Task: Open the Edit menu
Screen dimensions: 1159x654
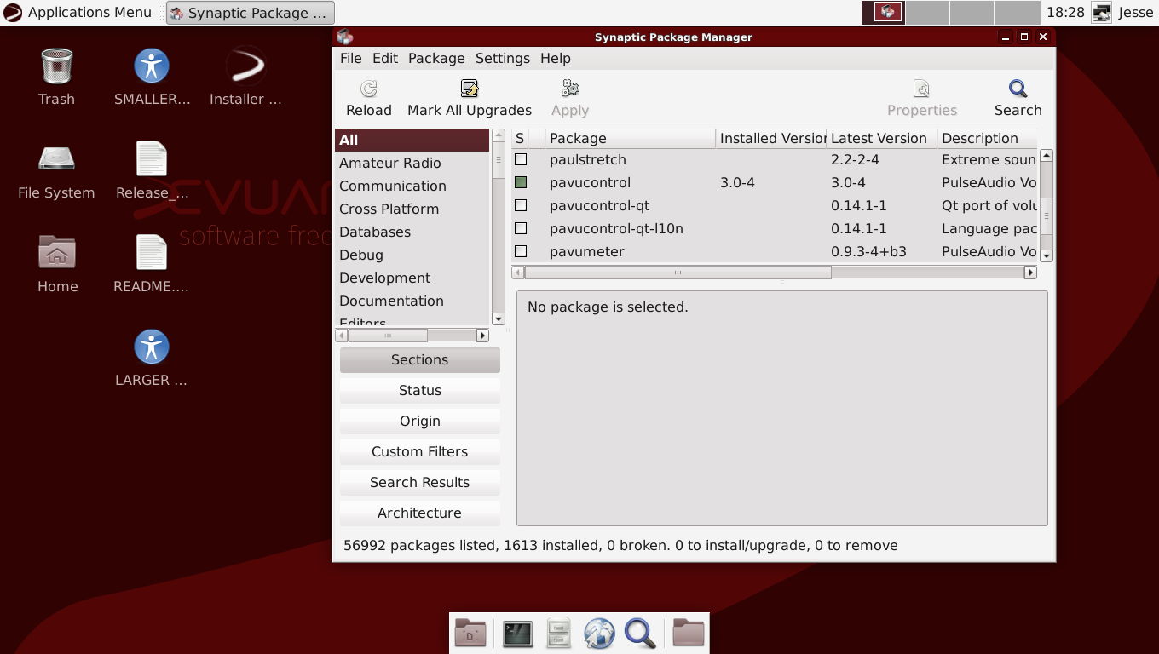Action: point(384,58)
